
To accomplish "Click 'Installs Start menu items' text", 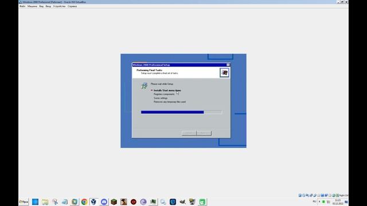I will [167, 90].
